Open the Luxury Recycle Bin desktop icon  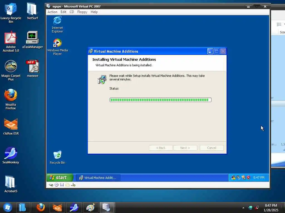pos(11,13)
